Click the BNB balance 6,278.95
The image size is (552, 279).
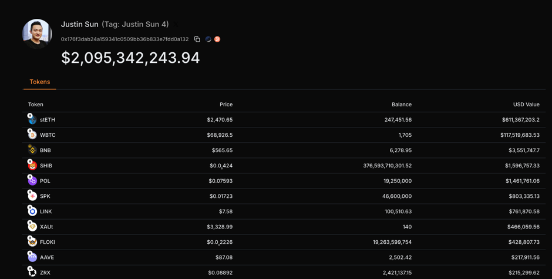(400, 150)
